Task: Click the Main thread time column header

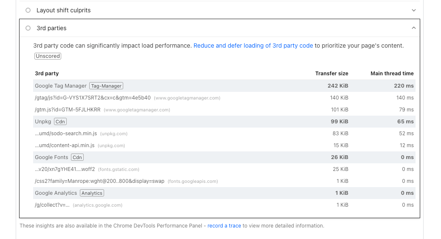Action: (392, 74)
